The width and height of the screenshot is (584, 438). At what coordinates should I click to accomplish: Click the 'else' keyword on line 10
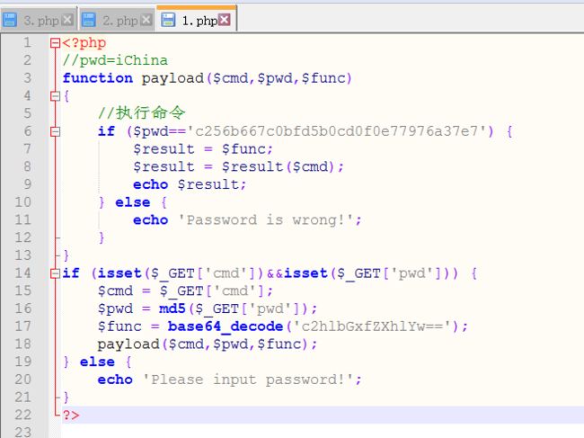pyautogui.click(x=133, y=202)
